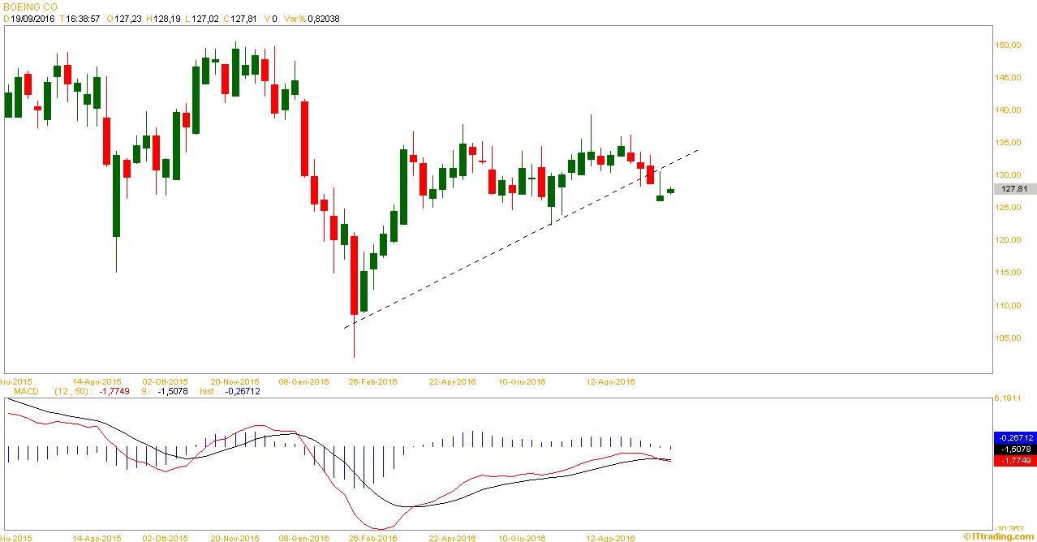Image resolution: width=1037 pixels, height=542 pixels.
Task: Click the header closing price C 127,81
Action: tap(244, 19)
